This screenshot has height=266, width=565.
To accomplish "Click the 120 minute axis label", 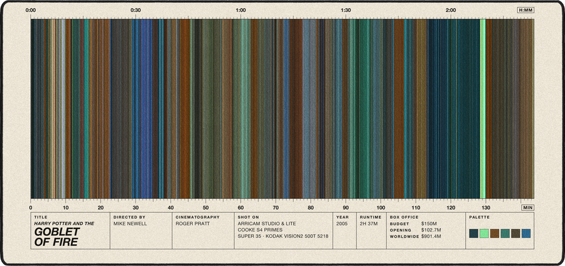I will (x=450, y=207).
